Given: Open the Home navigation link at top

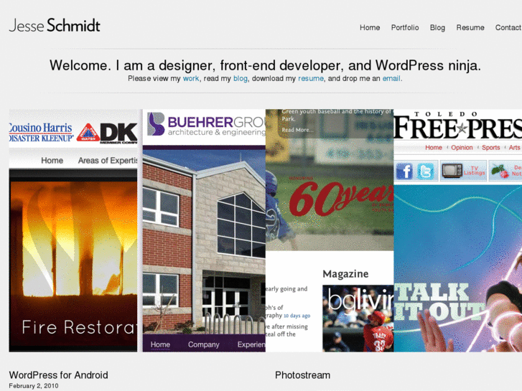Looking at the screenshot, I should [370, 27].
